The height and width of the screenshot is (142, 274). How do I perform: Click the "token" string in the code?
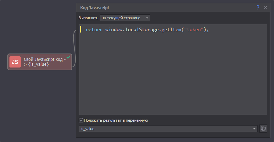click(x=194, y=30)
